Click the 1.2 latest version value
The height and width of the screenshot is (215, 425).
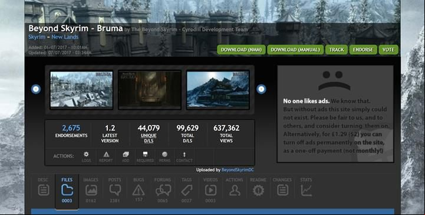110,128
